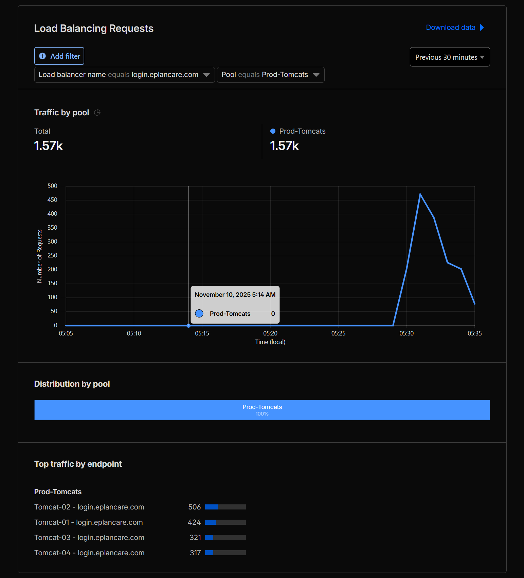
Task: Click the 05:20 time axis label
Action: click(x=270, y=333)
